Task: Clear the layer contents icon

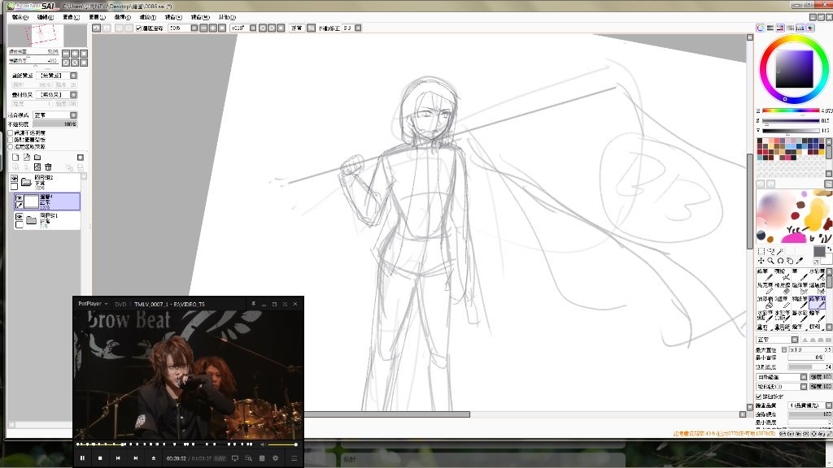Action: pos(37,167)
